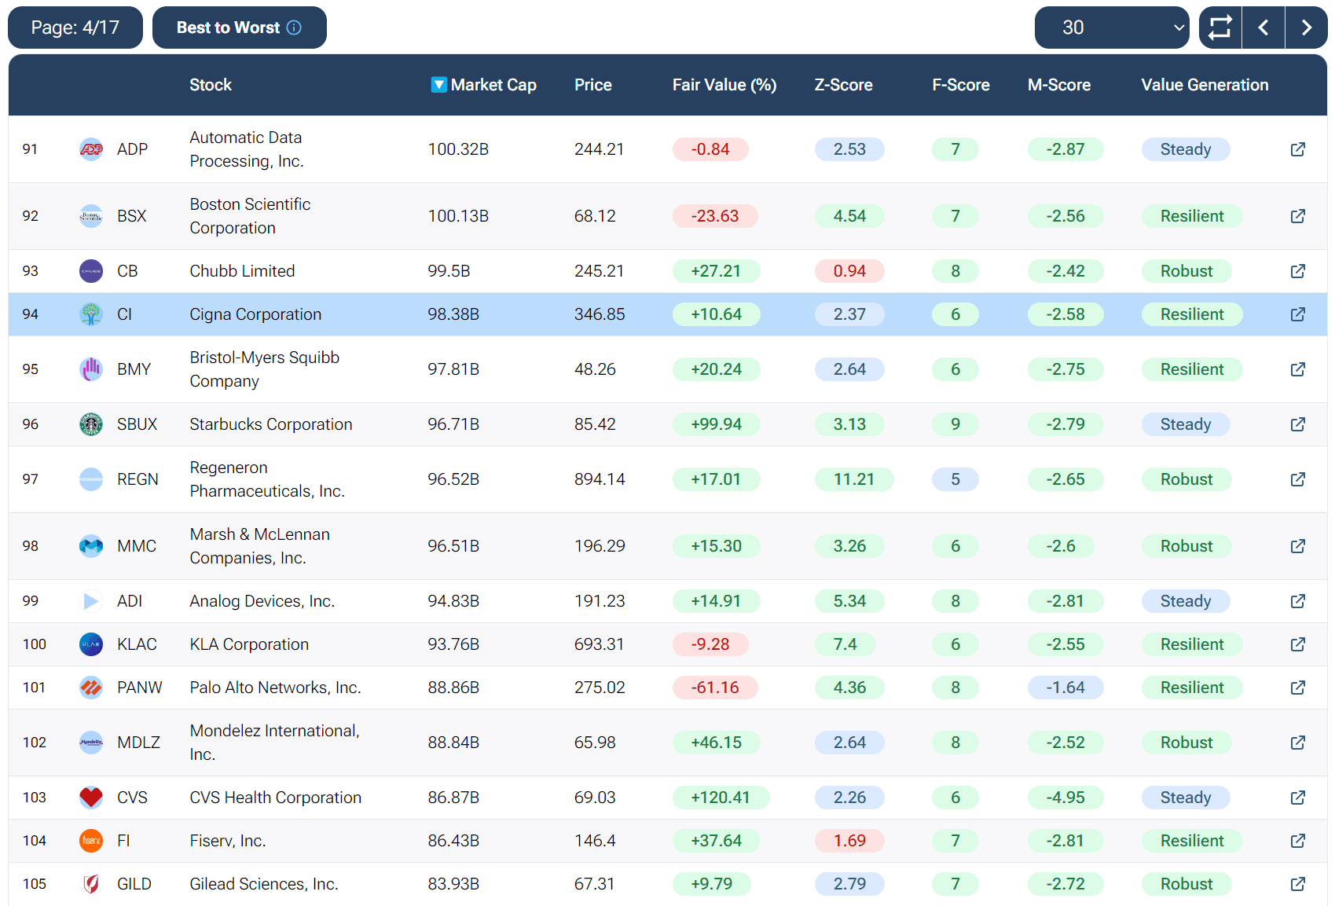This screenshot has width=1335, height=906.
Task: Click the Page 4/17 indicator
Action: (75, 28)
